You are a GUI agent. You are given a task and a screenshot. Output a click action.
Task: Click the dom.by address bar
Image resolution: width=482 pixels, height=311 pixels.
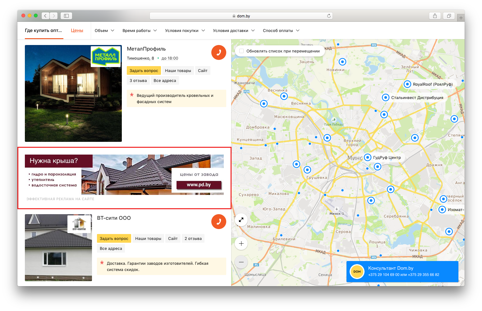pyautogui.click(x=241, y=16)
